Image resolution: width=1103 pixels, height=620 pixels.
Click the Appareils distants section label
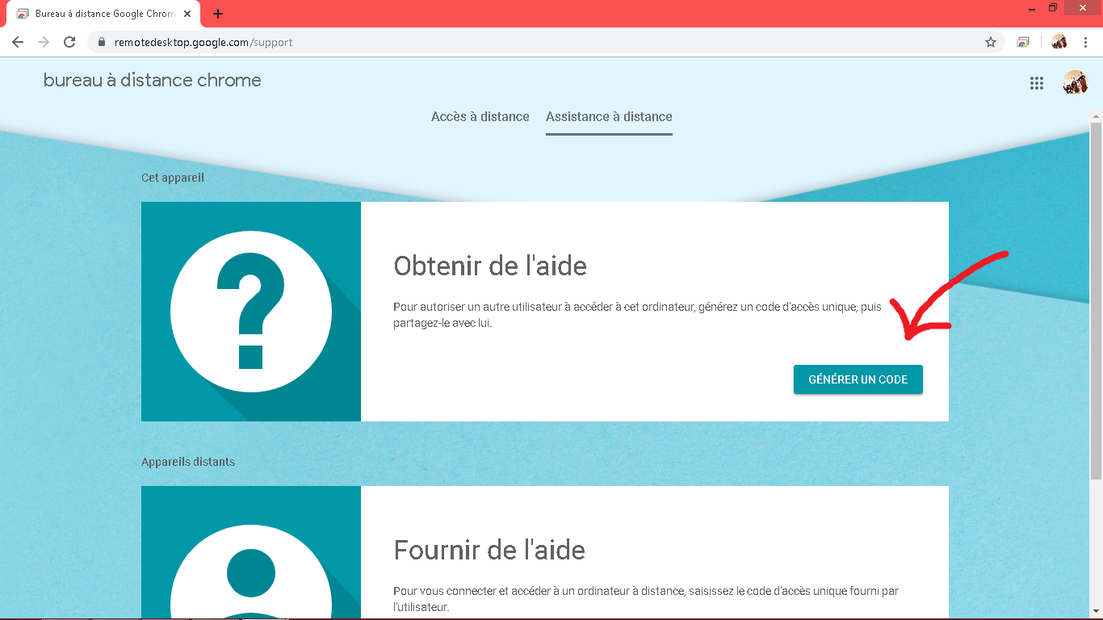[188, 462]
